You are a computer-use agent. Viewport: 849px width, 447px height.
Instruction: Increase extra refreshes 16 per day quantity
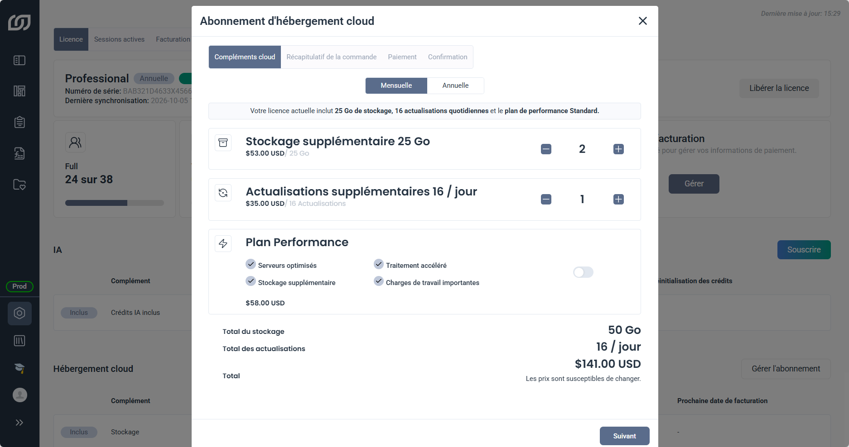tap(618, 199)
